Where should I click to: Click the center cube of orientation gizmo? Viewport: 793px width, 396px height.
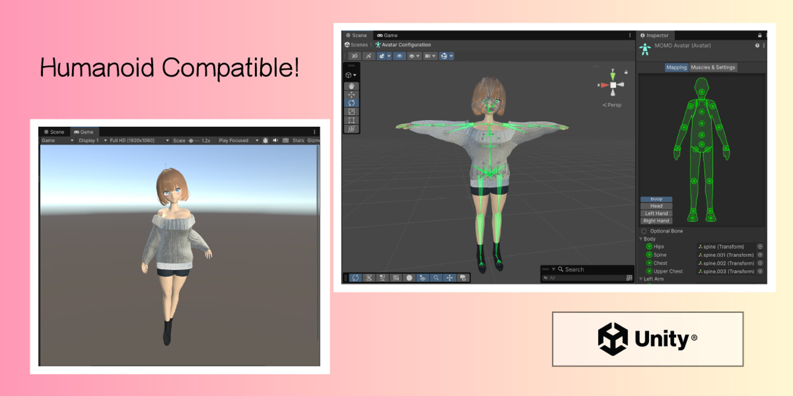point(613,85)
